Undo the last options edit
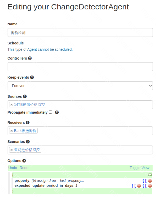This screenshot has height=197, width=156. [x=13, y=168]
